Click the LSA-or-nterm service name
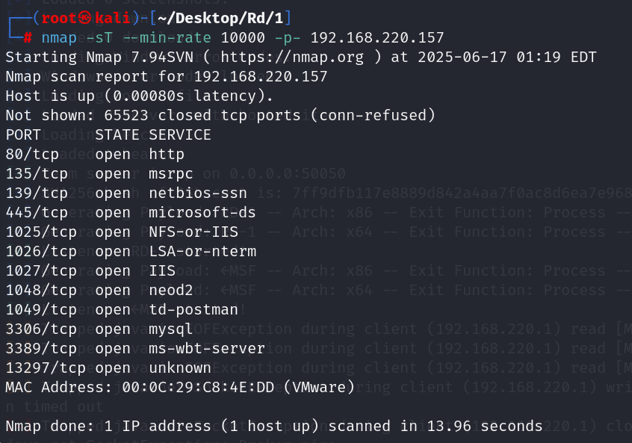632x443 pixels. 202,252
